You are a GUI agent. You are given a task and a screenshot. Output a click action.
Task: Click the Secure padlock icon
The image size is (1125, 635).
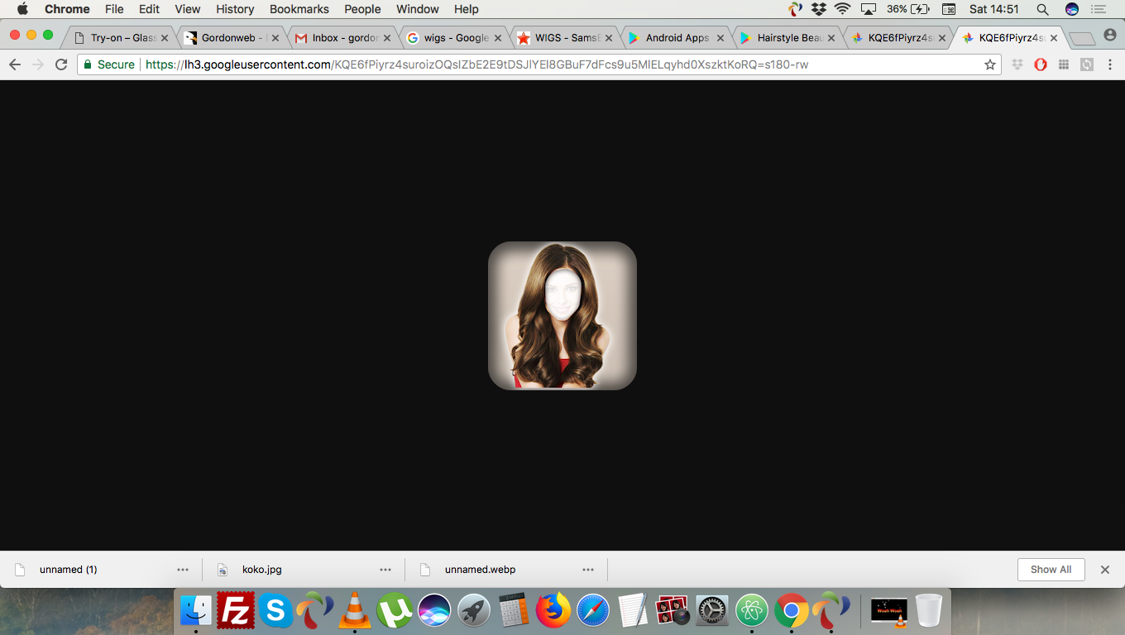(88, 64)
